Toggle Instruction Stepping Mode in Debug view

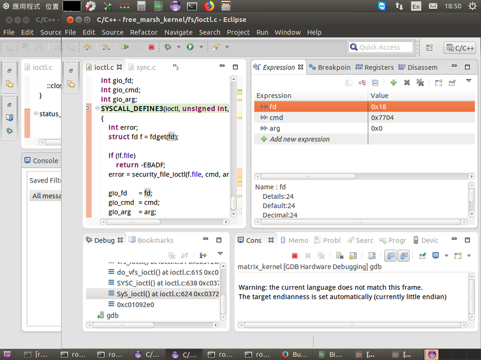[203, 255]
